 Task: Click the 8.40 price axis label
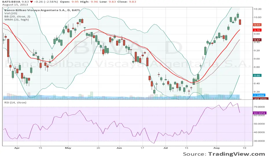coord(257,84)
